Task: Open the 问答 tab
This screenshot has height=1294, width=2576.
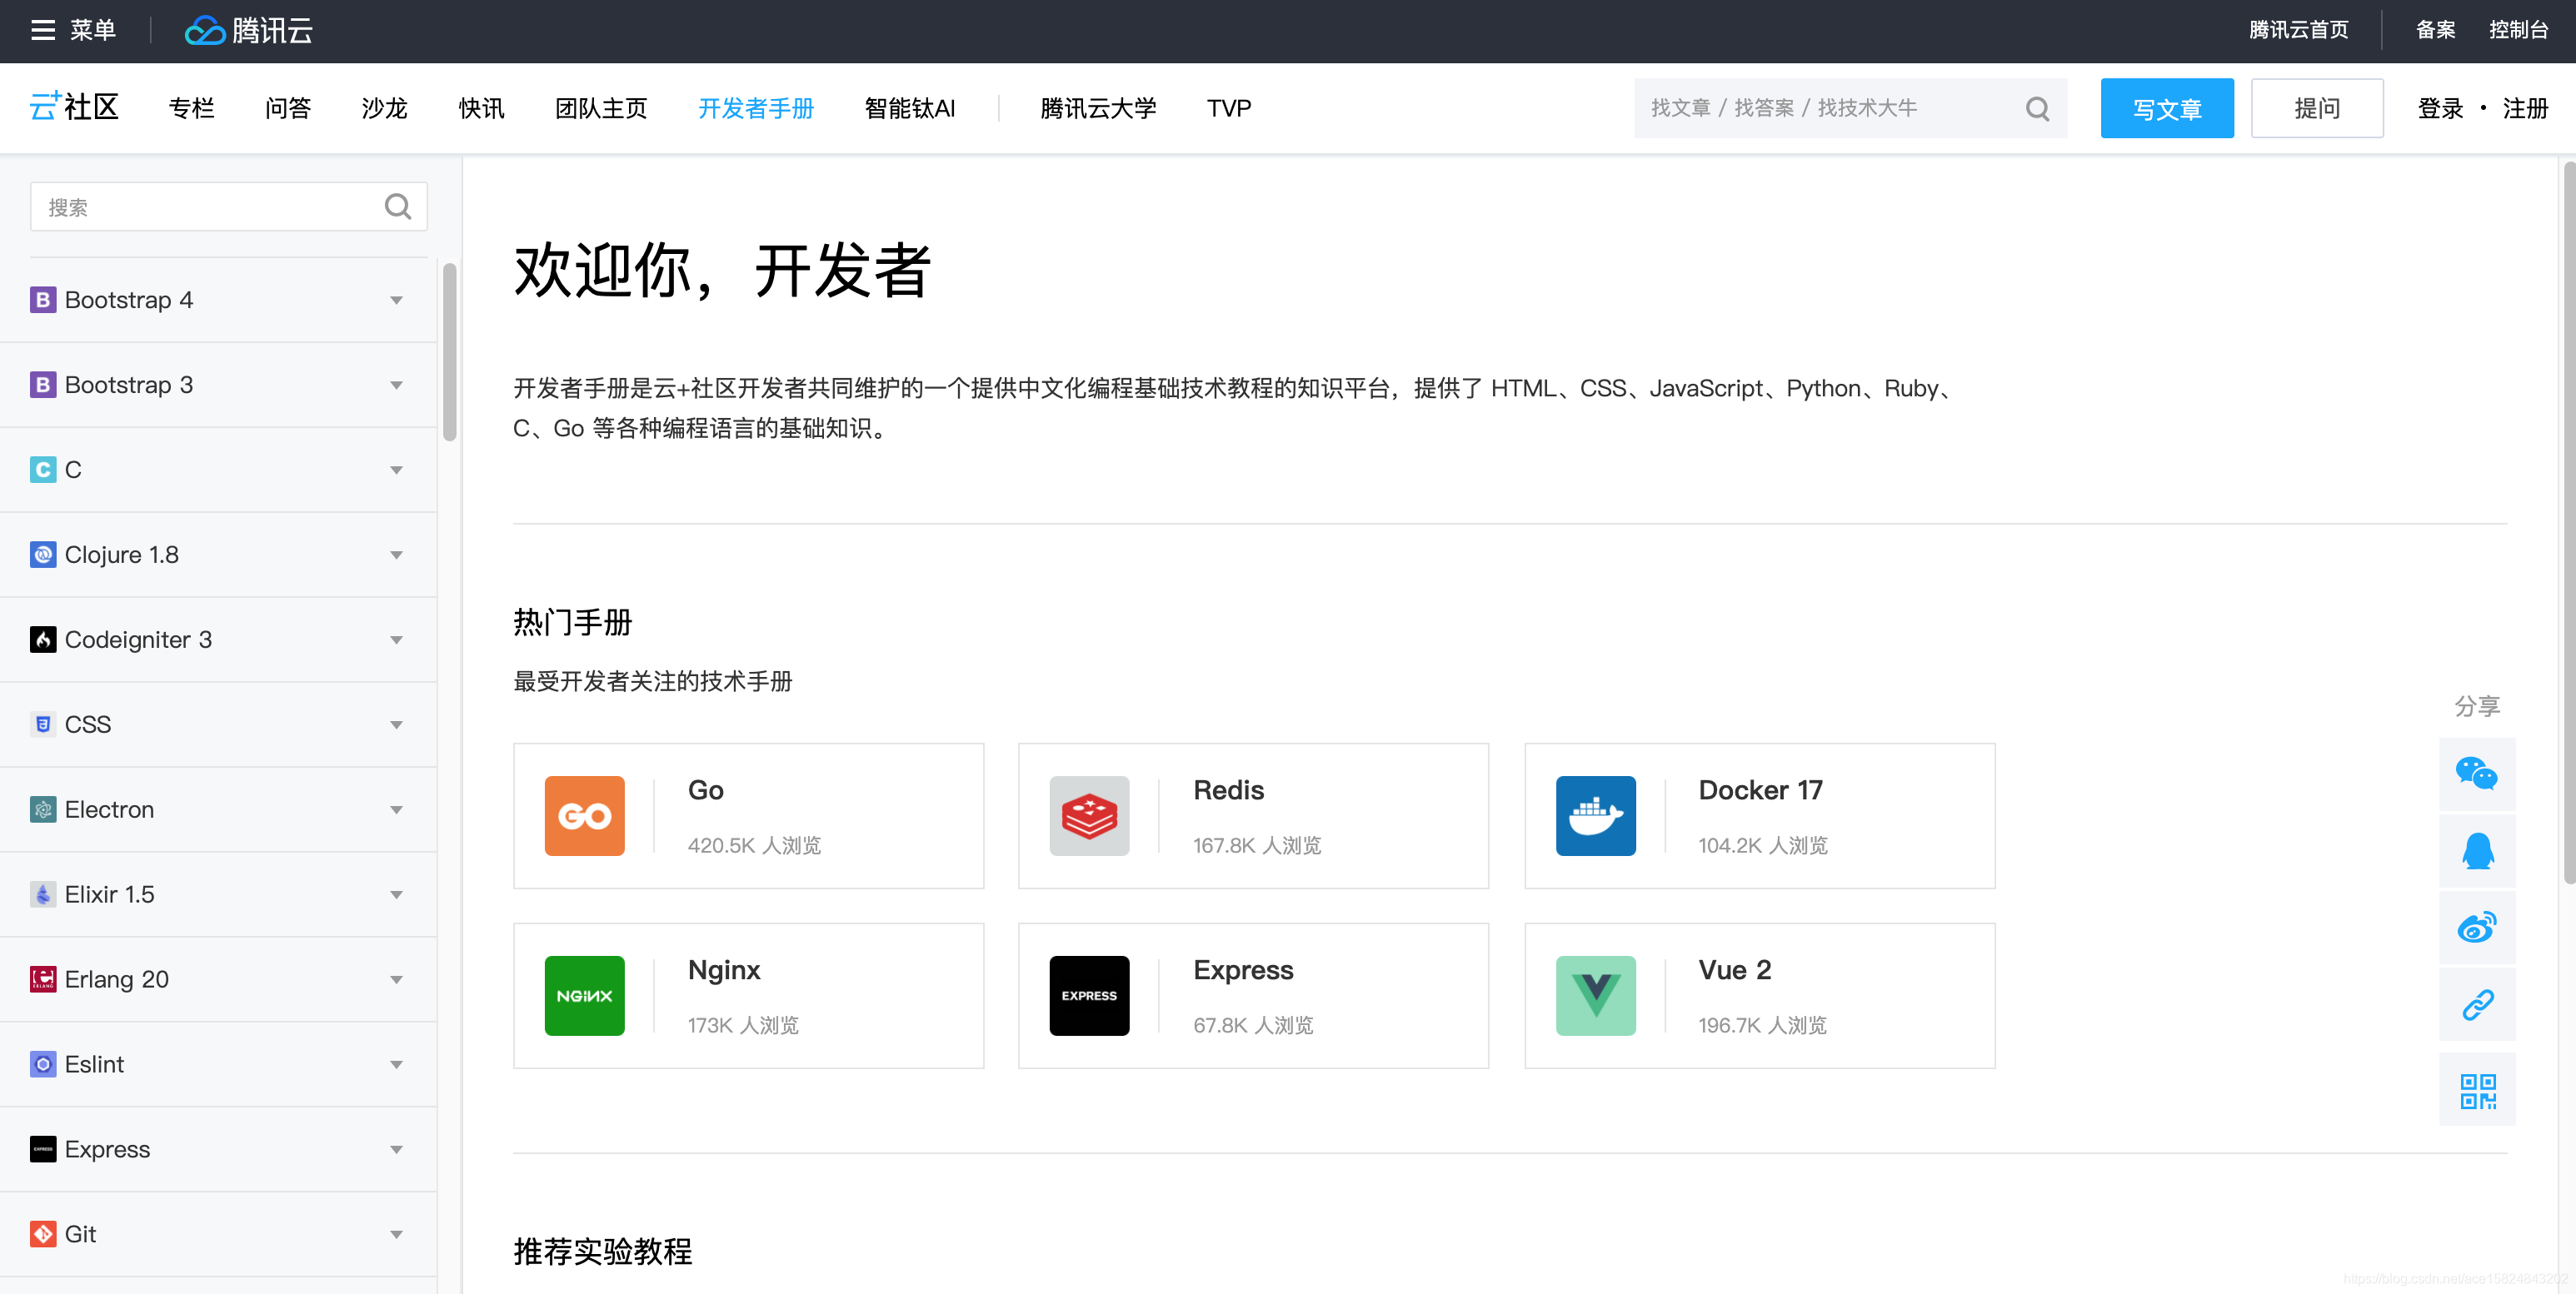Action: click(288, 108)
